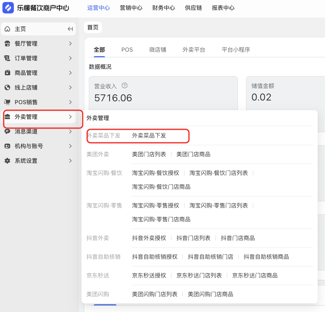The width and height of the screenshot is (325, 312).
Task: Open 淘宝闪购·零售门店商品
Action: click(161, 219)
